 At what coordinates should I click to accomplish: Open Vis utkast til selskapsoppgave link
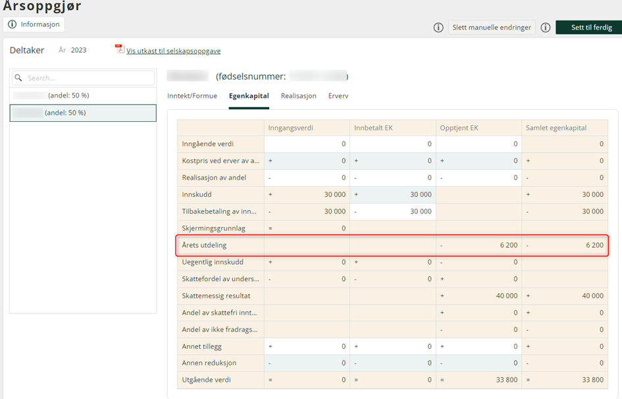point(173,51)
